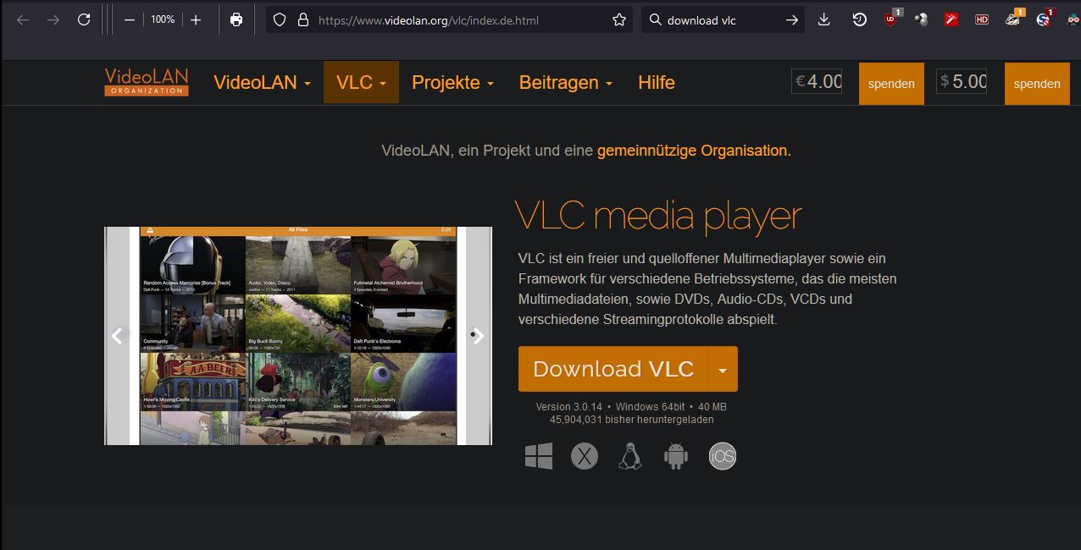Image resolution: width=1081 pixels, height=550 pixels.
Task: Click the VideoLAN Organization logo
Action: tap(147, 82)
